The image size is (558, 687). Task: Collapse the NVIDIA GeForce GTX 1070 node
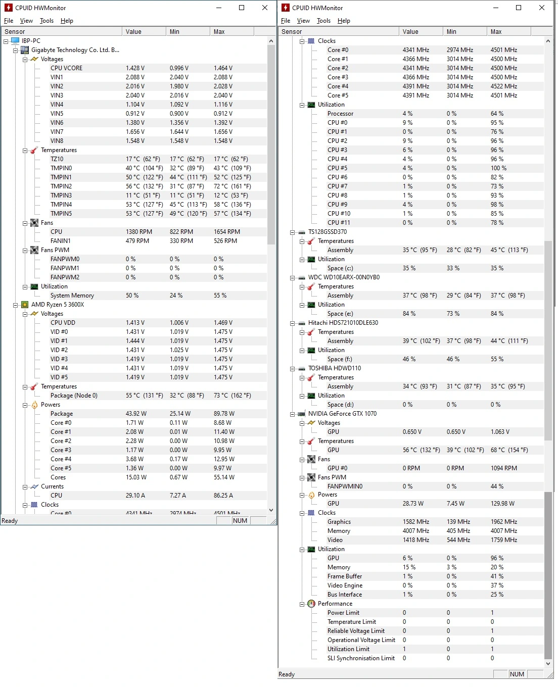293,414
